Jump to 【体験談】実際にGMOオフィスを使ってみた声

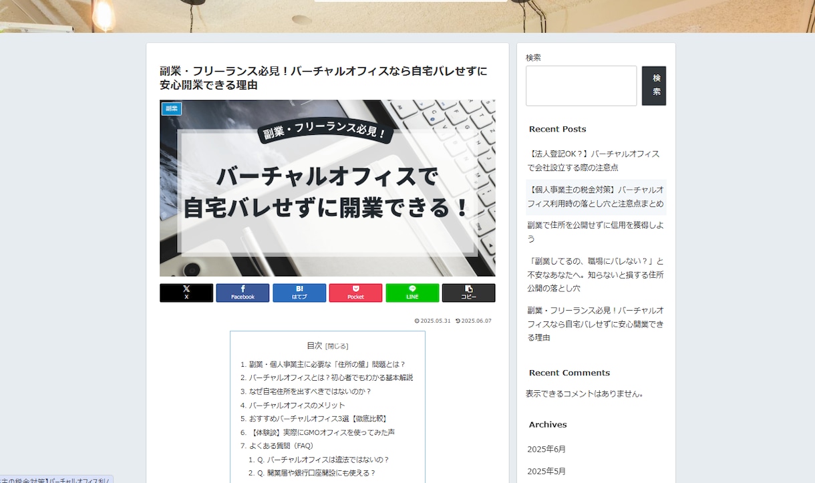322,432
